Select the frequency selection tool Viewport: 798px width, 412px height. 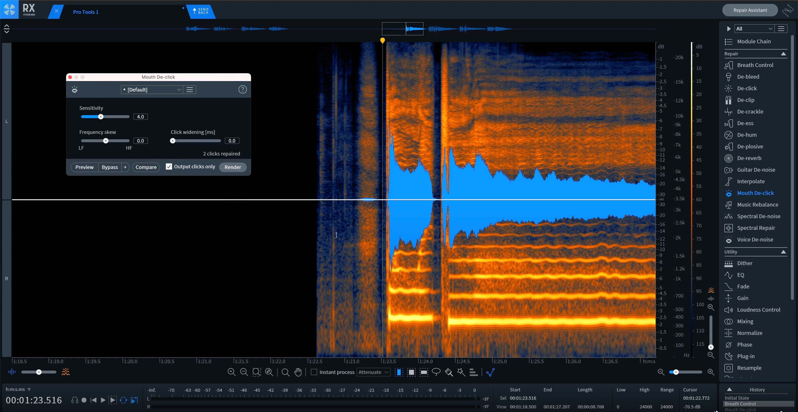coord(424,372)
